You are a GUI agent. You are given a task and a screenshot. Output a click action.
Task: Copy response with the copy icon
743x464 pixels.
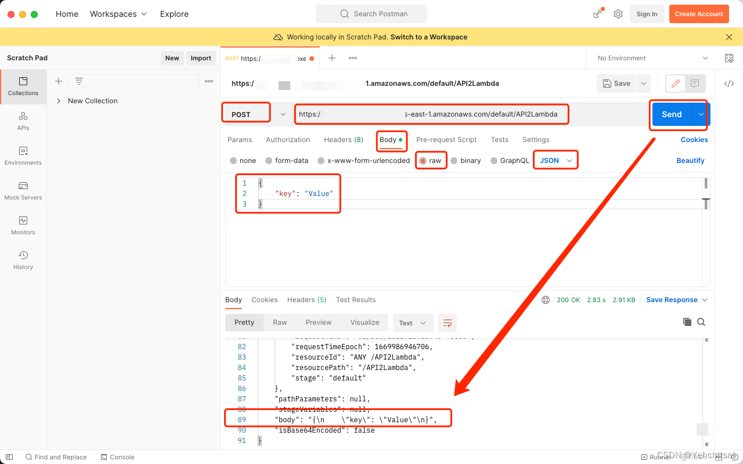[687, 322]
